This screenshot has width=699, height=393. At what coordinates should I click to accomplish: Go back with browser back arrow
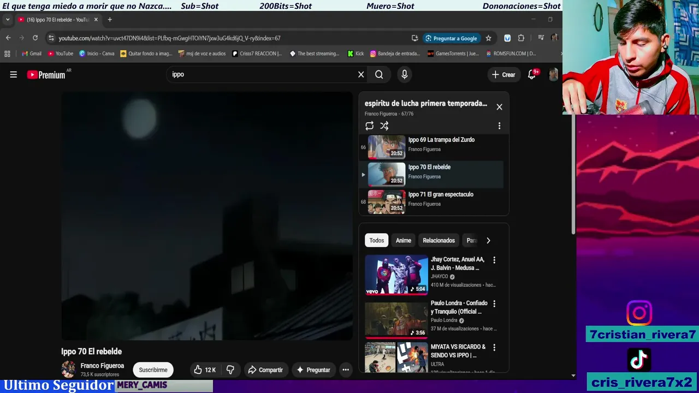point(8,38)
